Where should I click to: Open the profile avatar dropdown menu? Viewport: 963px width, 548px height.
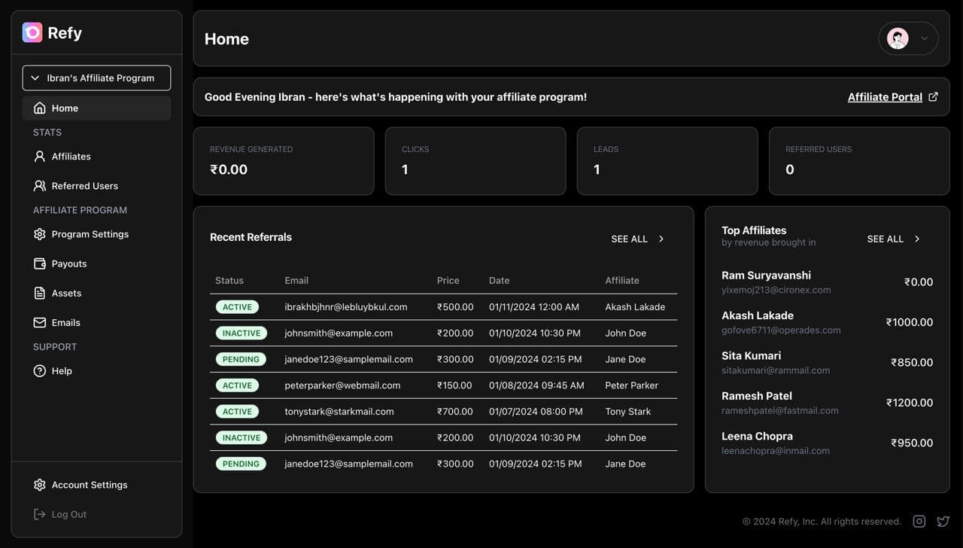(x=908, y=38)
